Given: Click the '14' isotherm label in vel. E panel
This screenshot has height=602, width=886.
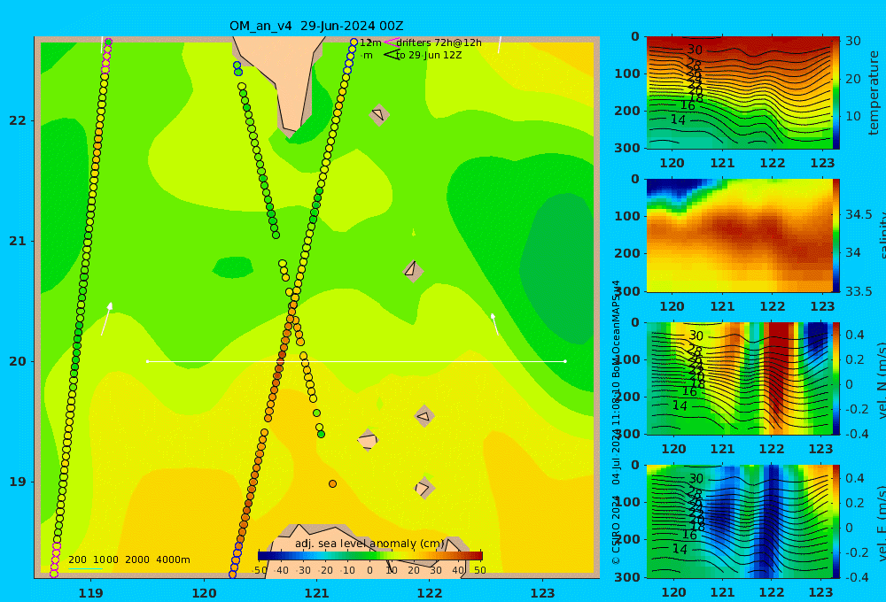Looking at the screenshot, I should coord(680,549).
